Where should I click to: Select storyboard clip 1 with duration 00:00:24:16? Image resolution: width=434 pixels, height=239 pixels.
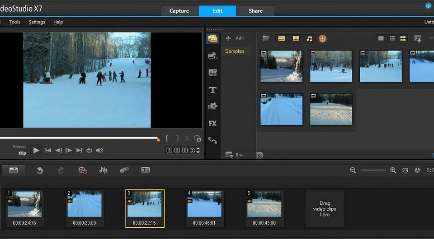[24, 208]
